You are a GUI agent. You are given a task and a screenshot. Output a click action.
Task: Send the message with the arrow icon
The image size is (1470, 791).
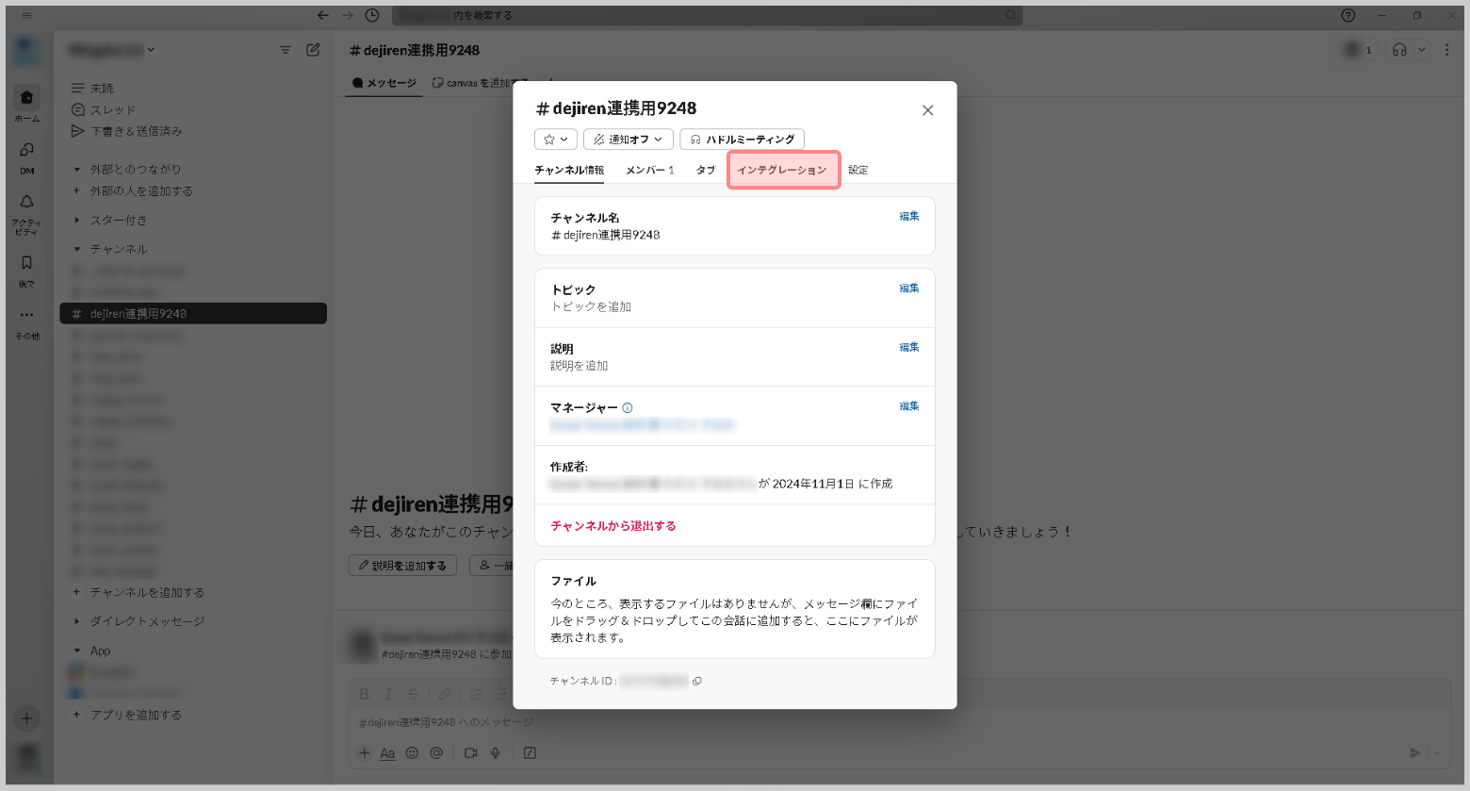[x=1414, y=752]
